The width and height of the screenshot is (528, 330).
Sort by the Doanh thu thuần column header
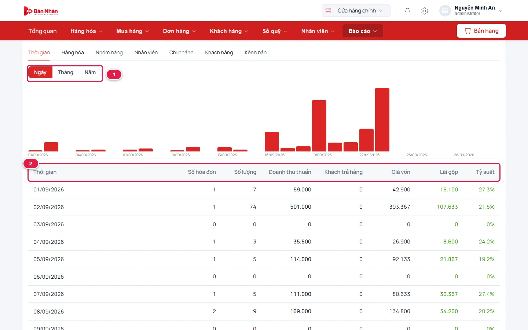point(290,172)
